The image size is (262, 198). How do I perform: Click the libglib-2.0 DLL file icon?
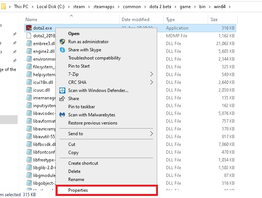(x=29, y=168)
